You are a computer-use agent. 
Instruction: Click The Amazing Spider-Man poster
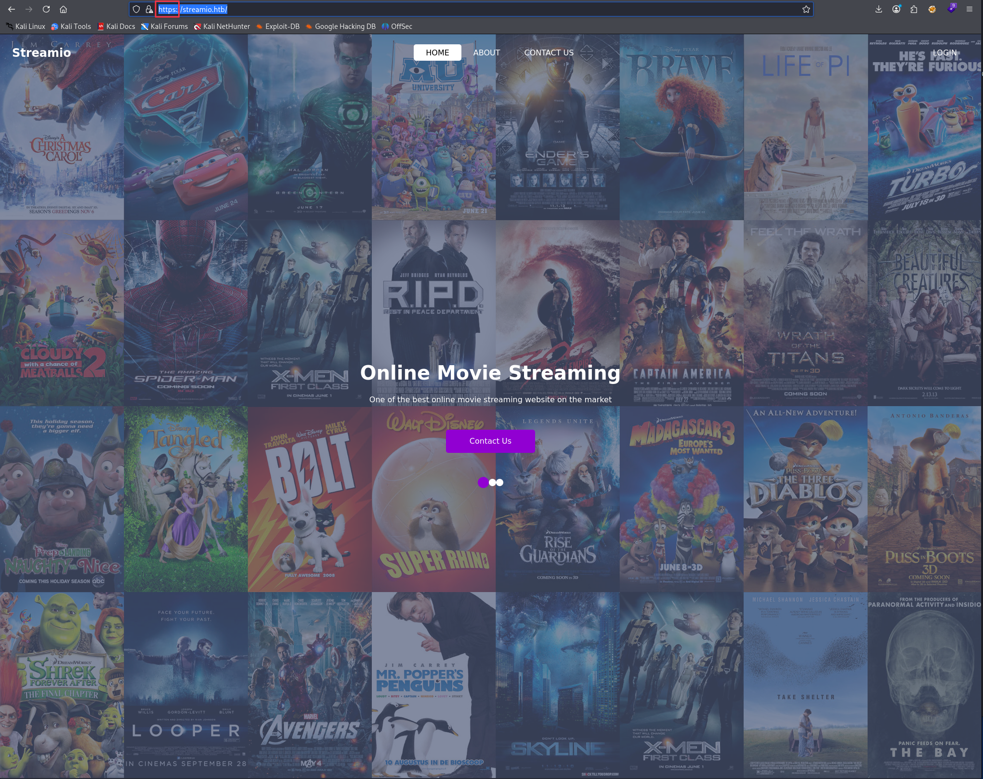coord(186,313)
